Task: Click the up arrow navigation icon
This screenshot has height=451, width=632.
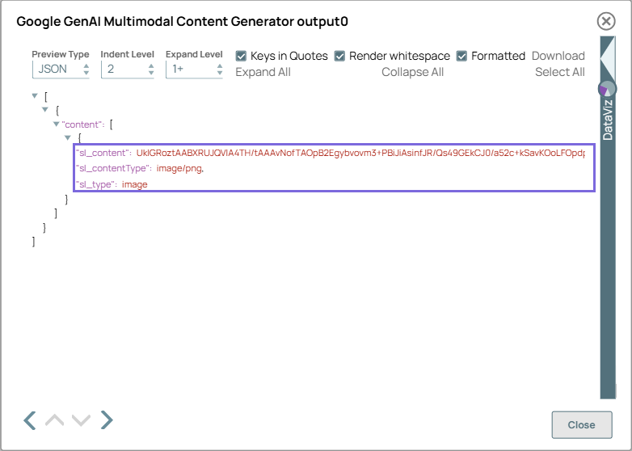Action: tap(54, 420)
